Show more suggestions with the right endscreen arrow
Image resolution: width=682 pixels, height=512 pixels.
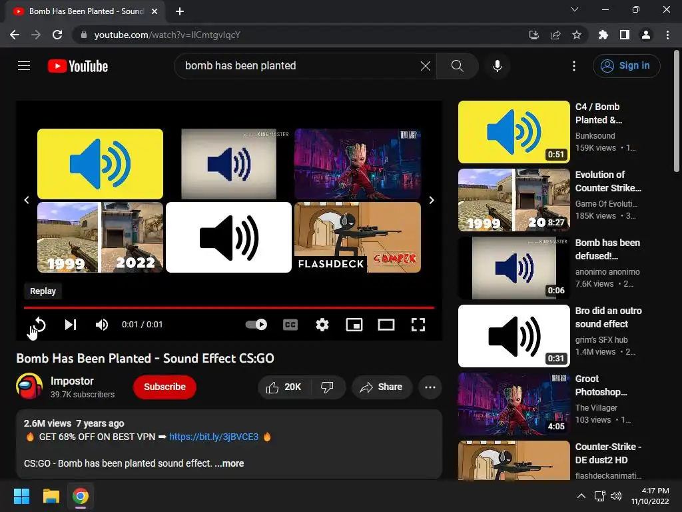[x=432, y=200]
